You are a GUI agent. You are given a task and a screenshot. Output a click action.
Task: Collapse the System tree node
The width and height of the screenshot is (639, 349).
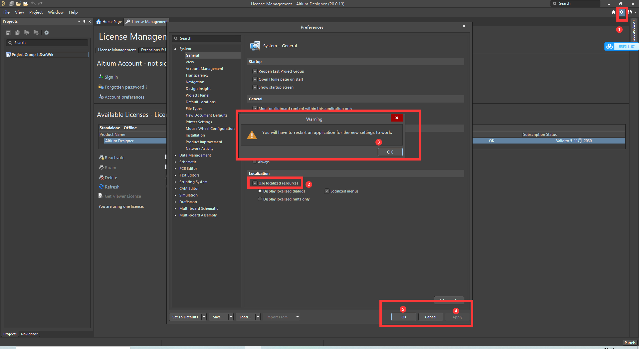click(x=175, y=49)
